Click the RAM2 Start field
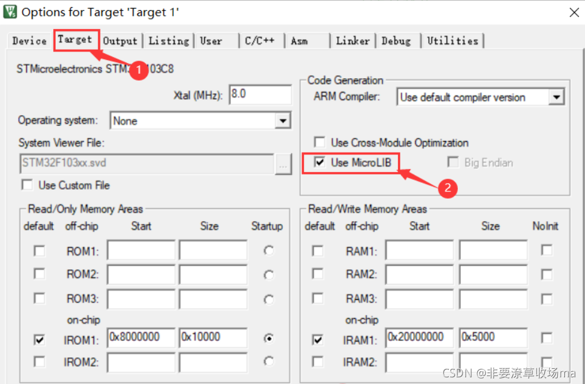Image resolution: width=585 pixels, height=384 pixels. (420, 274)
